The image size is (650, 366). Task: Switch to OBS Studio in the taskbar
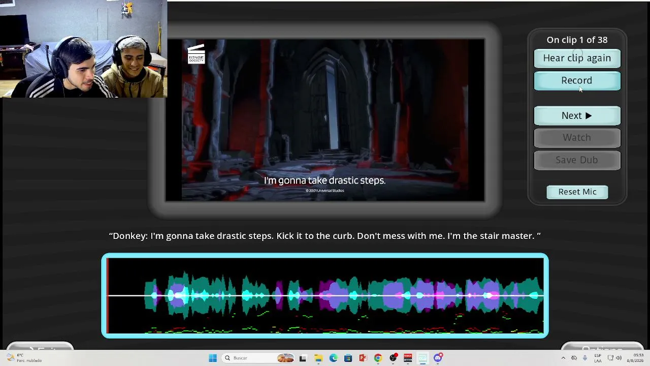click(x=393, y=358)
